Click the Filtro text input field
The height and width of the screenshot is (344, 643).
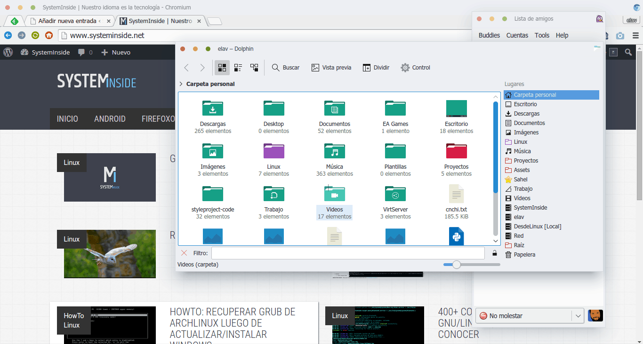point(347,253)
